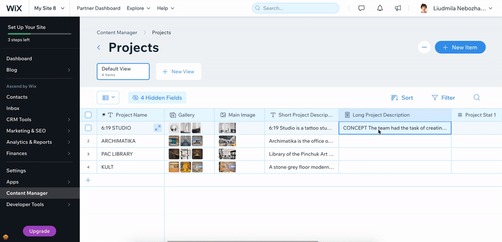Open the KULT main image thumbnail
The width and height of the screenshot is (502, 242).
point(227,167)
